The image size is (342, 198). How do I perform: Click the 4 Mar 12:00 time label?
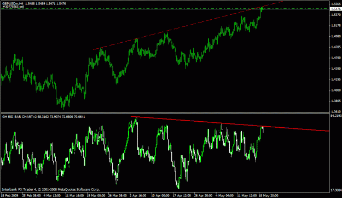click(x=52, y=195)
